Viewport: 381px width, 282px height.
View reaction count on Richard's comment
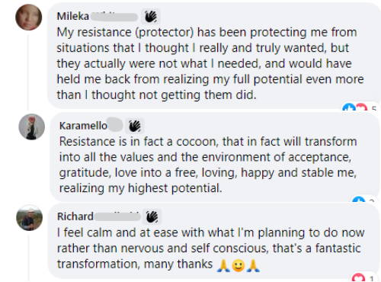pyautogui.click(x=372, y=278)
